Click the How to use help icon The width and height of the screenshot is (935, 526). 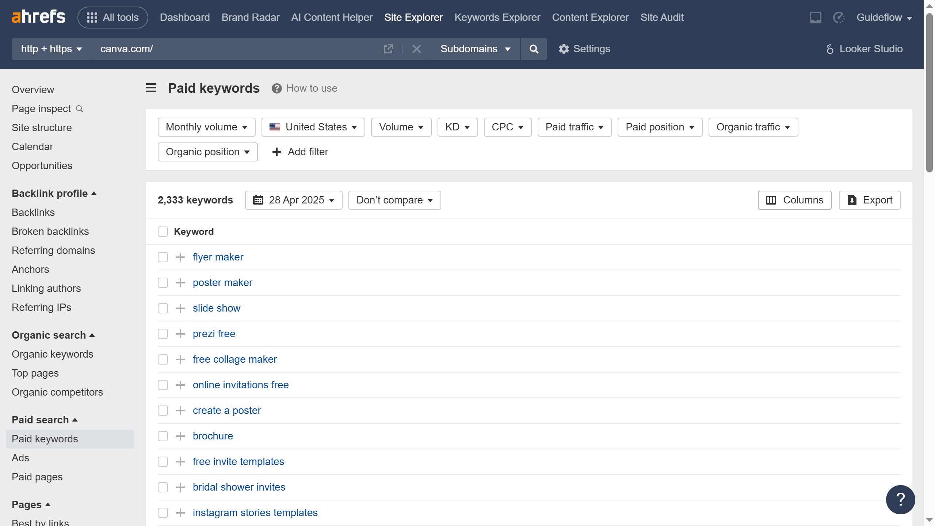pyautogui.click(x=276, y=88)
